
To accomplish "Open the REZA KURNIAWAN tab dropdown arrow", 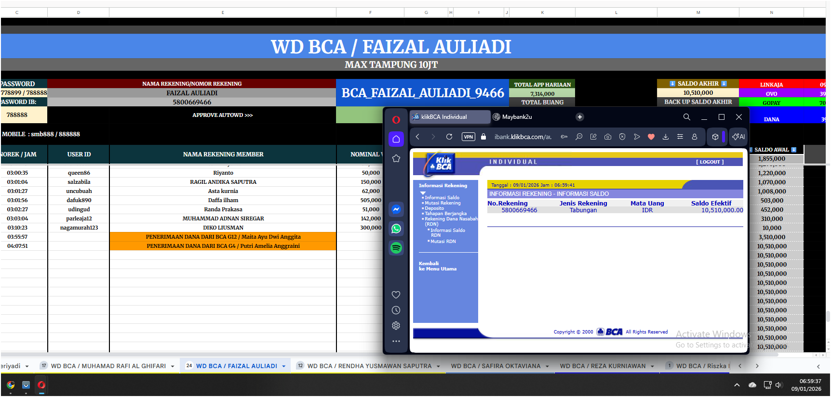I will (x=653, y=367).
